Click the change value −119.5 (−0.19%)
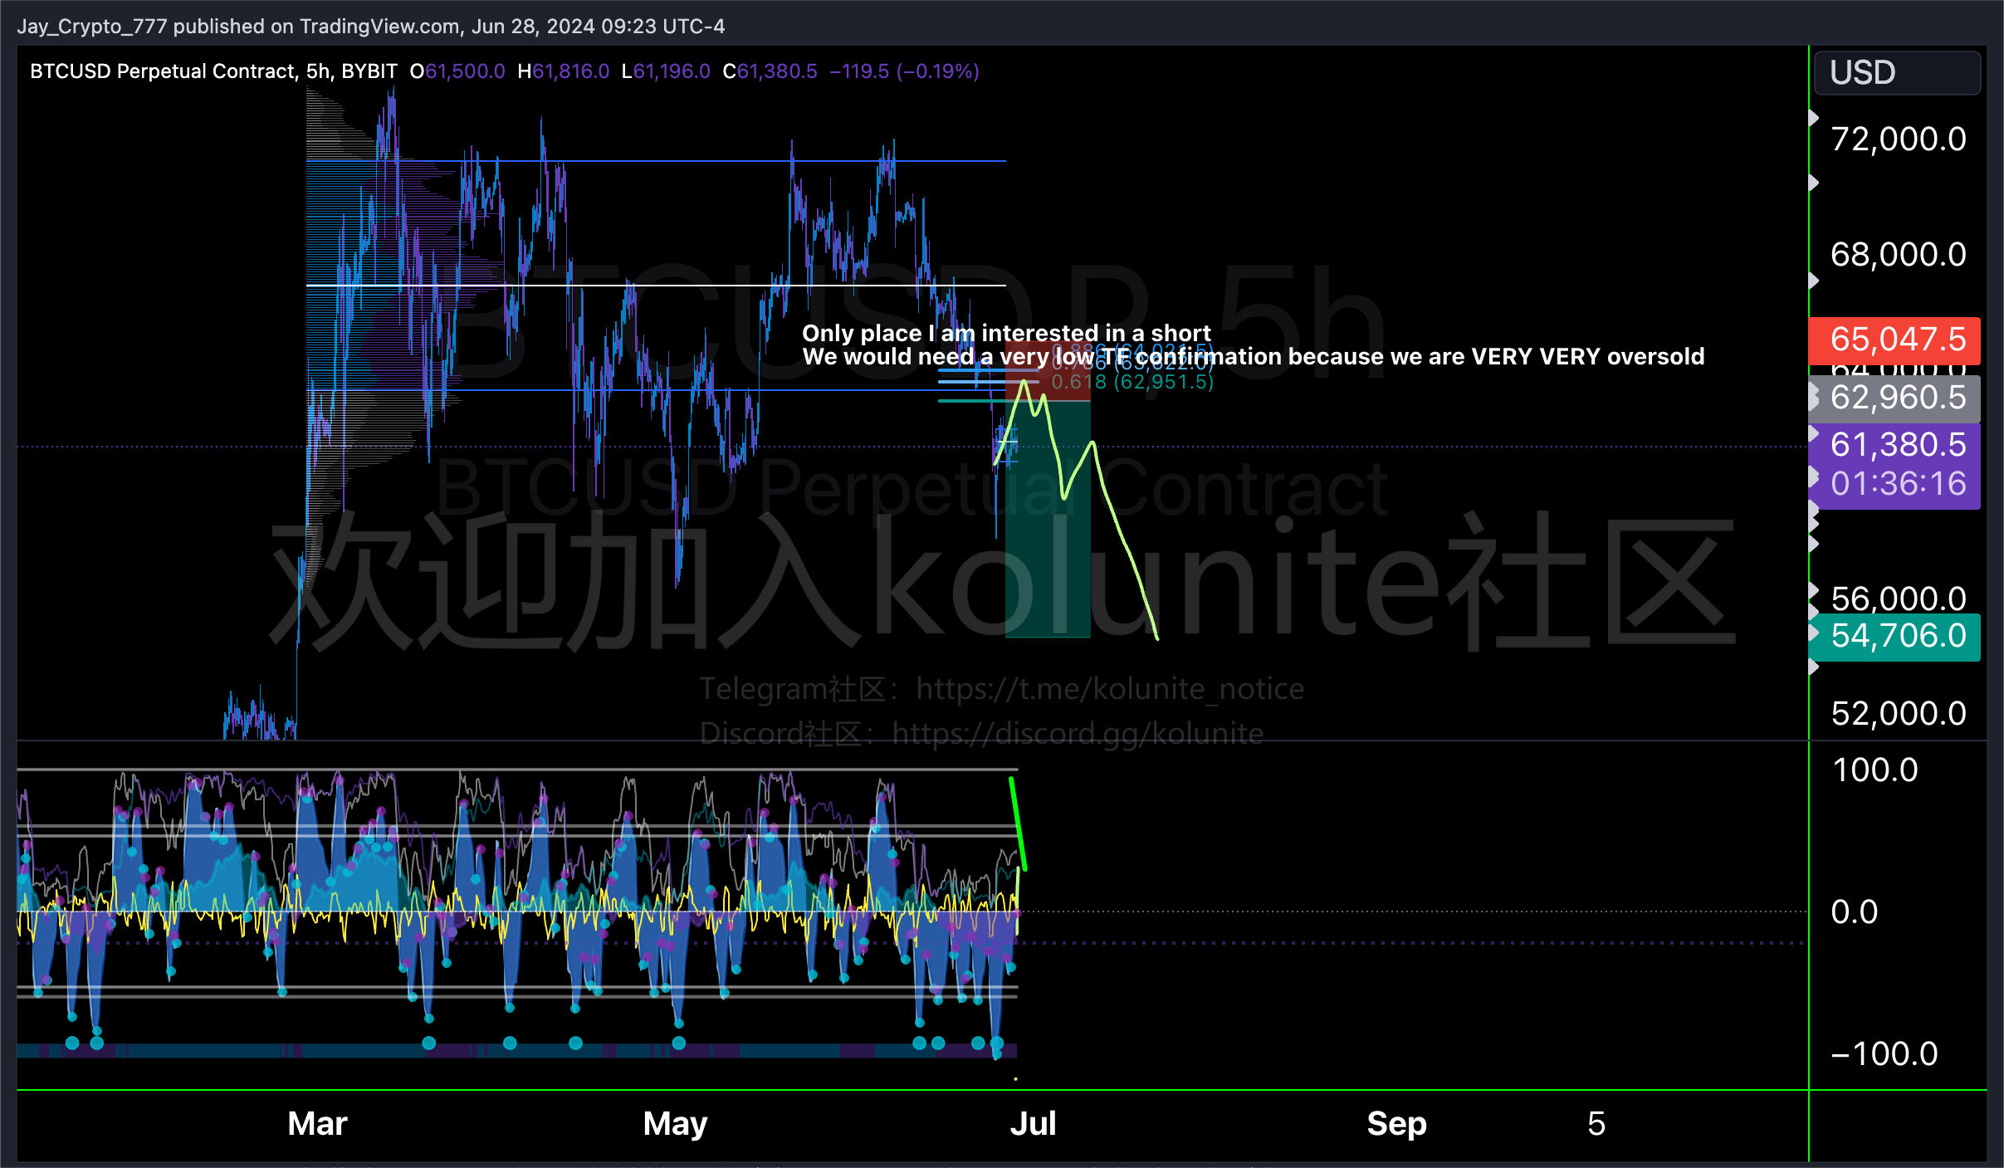 (904, 71)
